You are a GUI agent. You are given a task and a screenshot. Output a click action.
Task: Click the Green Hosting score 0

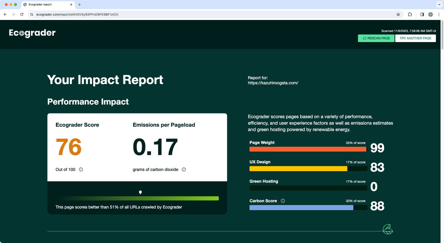(374, 187)
